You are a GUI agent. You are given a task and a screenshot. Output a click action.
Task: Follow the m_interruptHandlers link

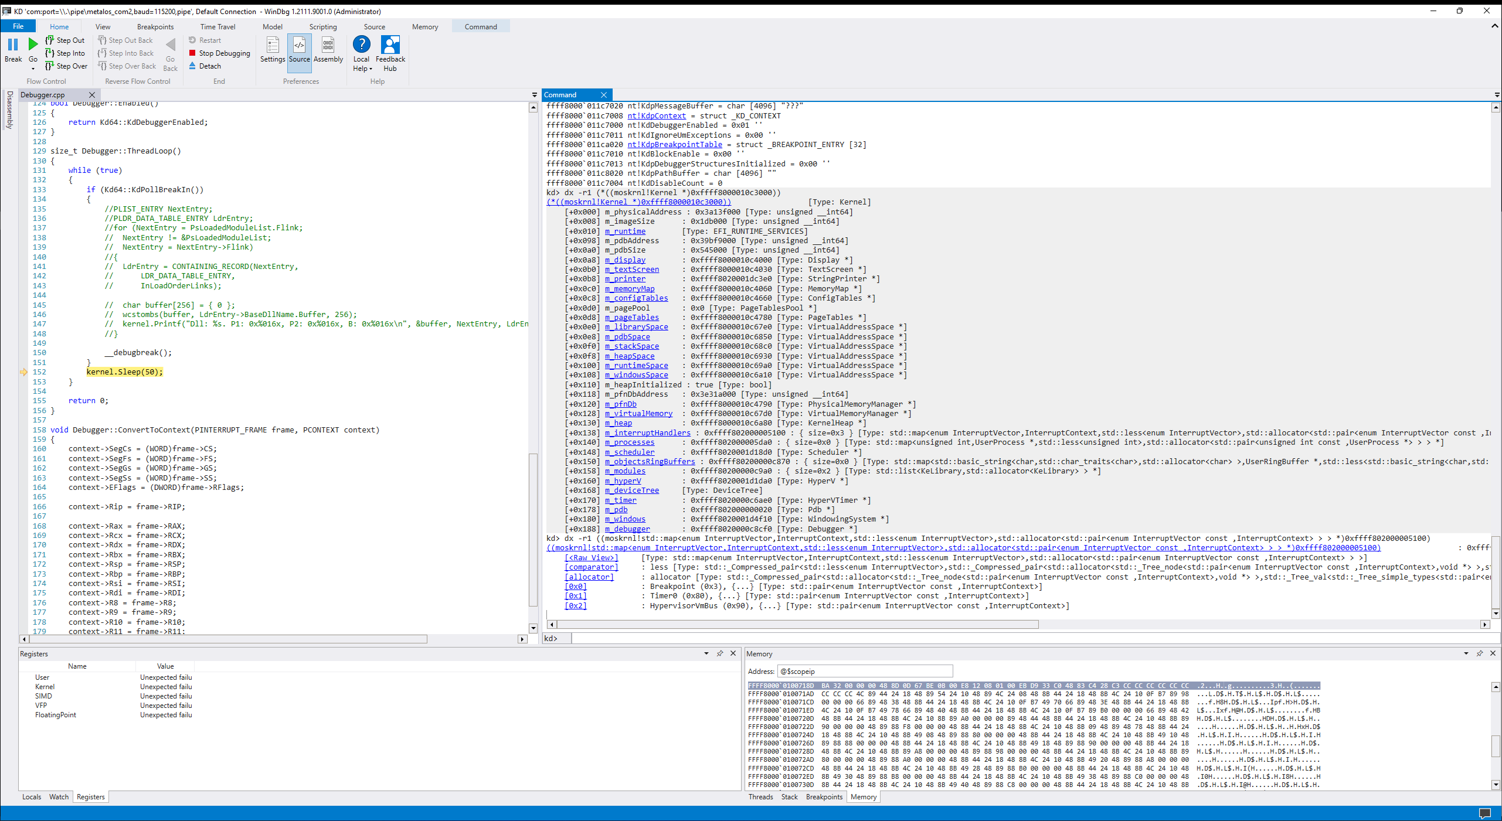click(647, 433)
